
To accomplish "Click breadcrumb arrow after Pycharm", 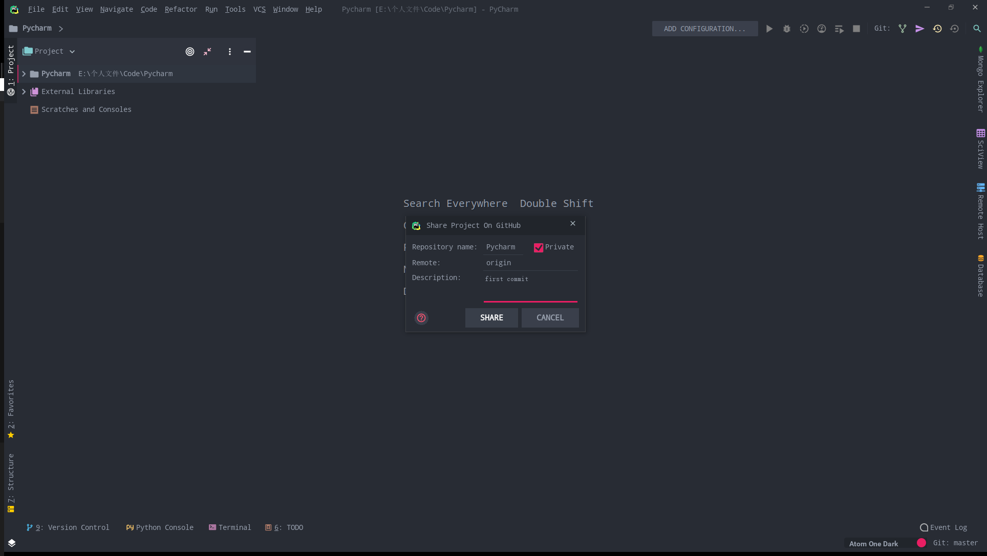I will [61, 29].
